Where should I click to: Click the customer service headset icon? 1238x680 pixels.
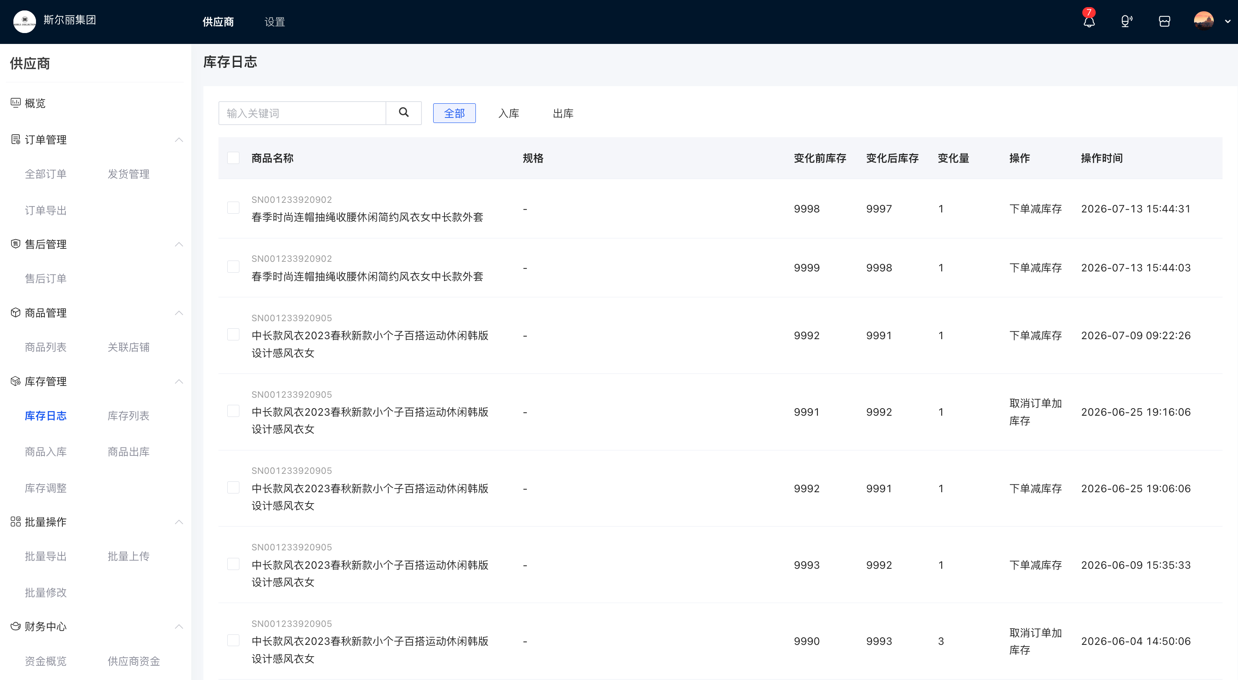1127,22
